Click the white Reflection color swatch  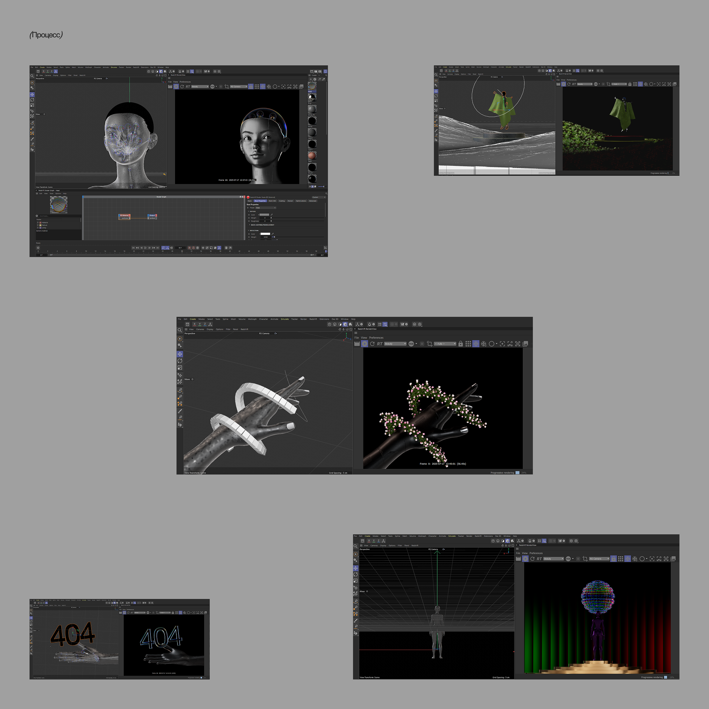pyautogui.click(x=266, y=234)
